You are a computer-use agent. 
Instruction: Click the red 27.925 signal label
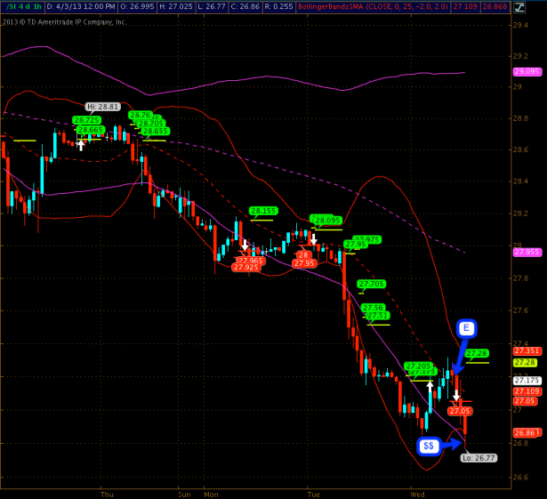point(246,267)
